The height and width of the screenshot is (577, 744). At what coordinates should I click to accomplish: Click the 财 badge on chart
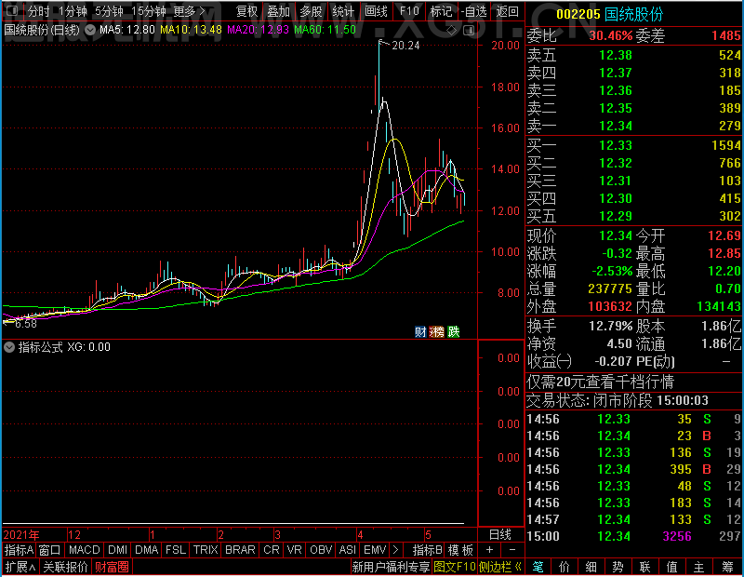(x=420, y=331)
